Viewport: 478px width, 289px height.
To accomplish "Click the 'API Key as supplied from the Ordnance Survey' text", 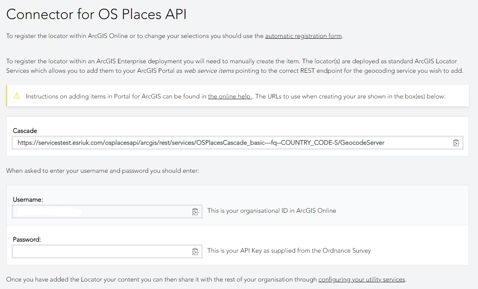I will click(x=305, y=251).
